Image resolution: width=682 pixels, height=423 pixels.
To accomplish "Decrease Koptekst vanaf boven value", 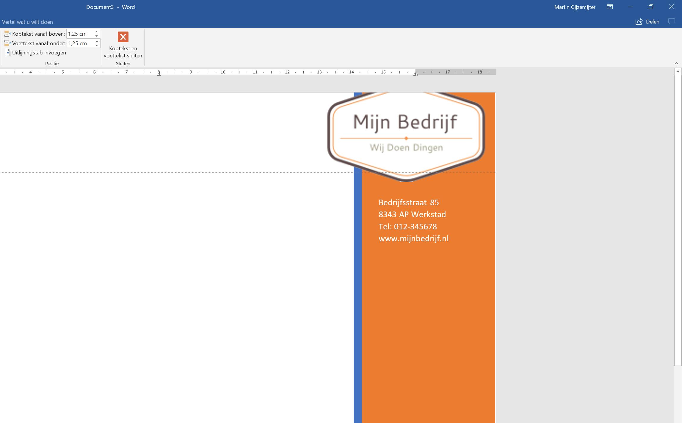I will tap(97, 36).
